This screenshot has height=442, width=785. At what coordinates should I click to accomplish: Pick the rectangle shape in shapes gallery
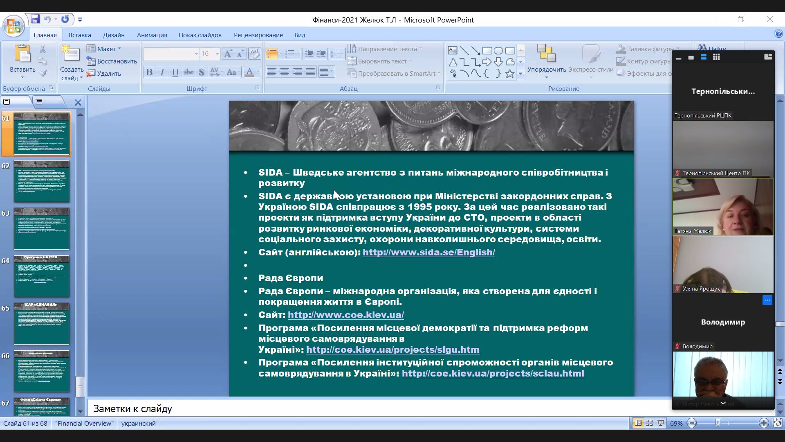tap(487, 50)
